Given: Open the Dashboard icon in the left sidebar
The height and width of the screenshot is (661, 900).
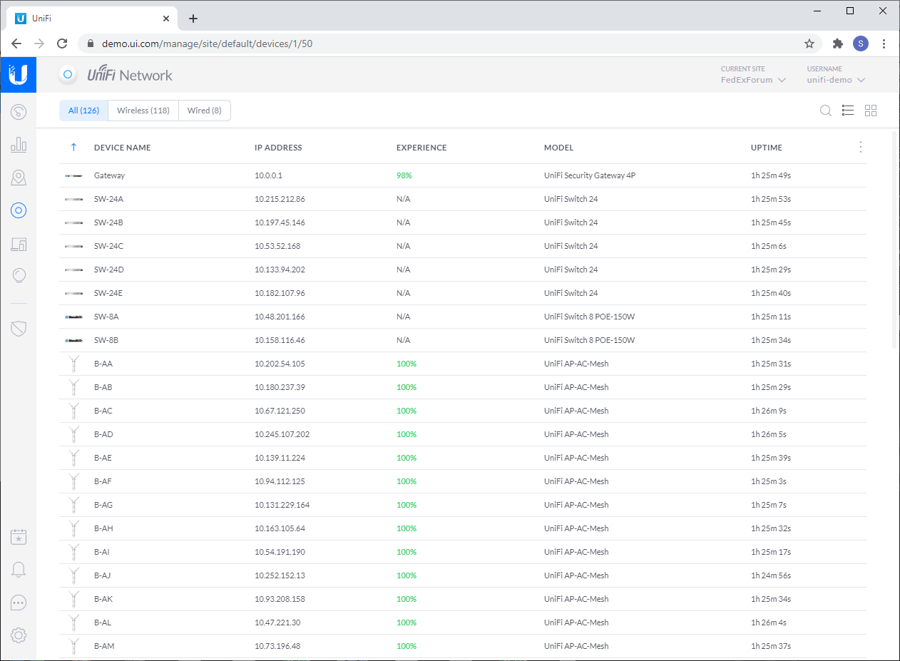Looking at the screenshot, I should pos(19,111).
